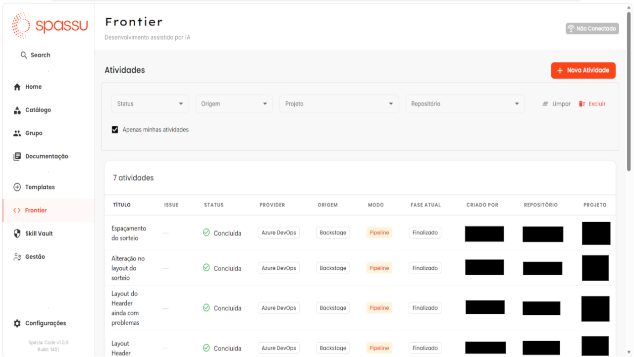Click the 'Spassu Code v1.0.0' version text
The image size is (634, 357).
[x=48, y=343]
